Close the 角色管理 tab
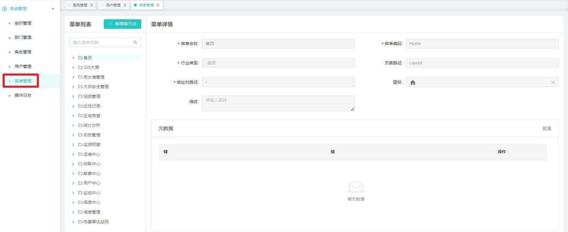Image resolution: width=568 pixels, height=232 pixels. point(91,5)
